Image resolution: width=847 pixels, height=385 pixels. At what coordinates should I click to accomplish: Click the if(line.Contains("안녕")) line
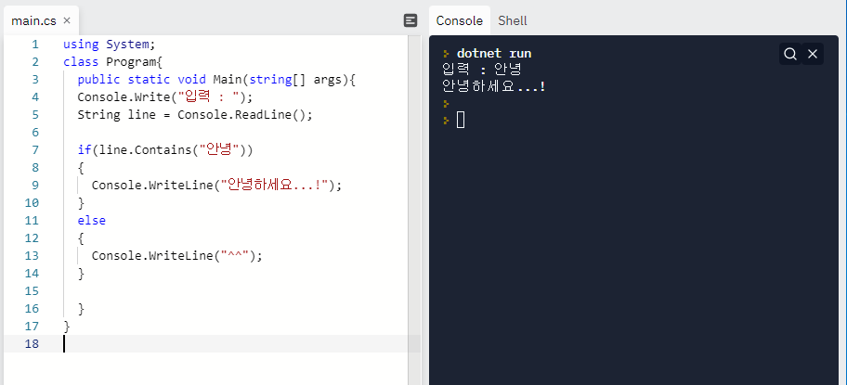165,150
